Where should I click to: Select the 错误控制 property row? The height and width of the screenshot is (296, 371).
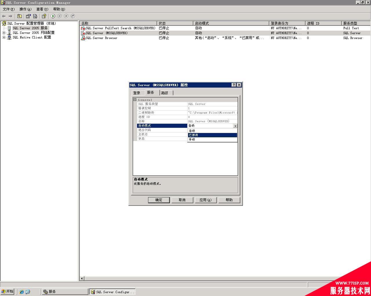pyautogui.click(x=187, y=108)
